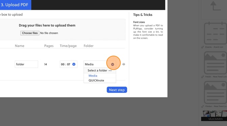
Task: Click the 'Name' column header
Action: [20, 46]
